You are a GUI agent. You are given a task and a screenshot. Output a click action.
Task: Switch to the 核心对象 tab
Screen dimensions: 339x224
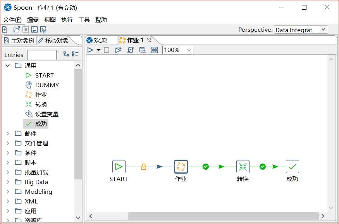(x=53, y=40)
